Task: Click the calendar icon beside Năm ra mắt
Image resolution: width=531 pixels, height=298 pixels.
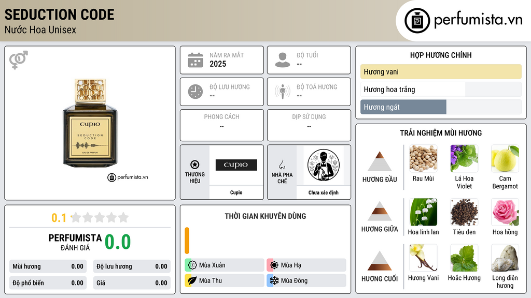Action: [195, 60]
